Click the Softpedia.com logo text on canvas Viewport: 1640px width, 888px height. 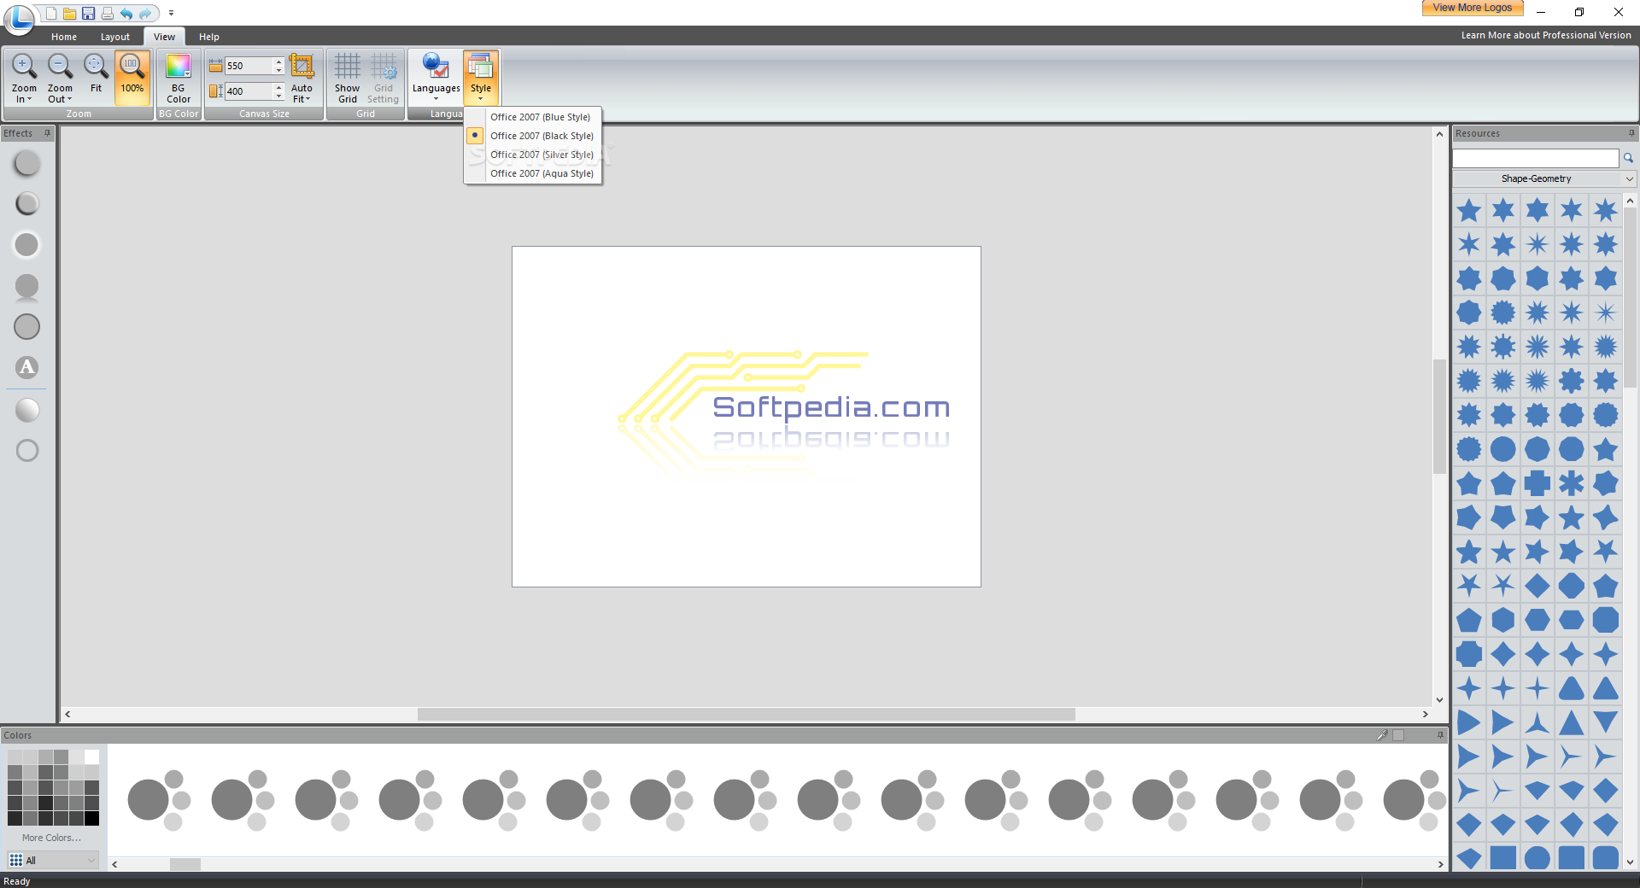click(x=831, y=408)
